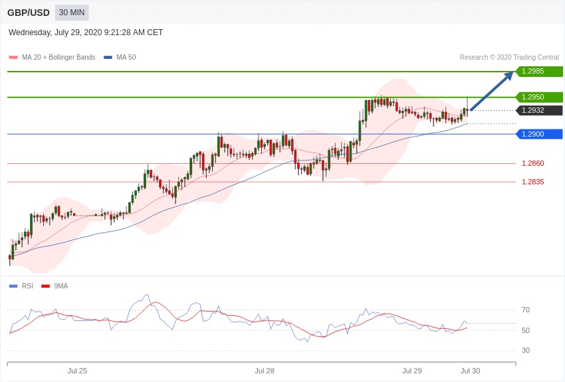The image size is (565, 382).
Task: Click the RSI 50 level label
Action: pyautogui.click(x=526, y=330)
